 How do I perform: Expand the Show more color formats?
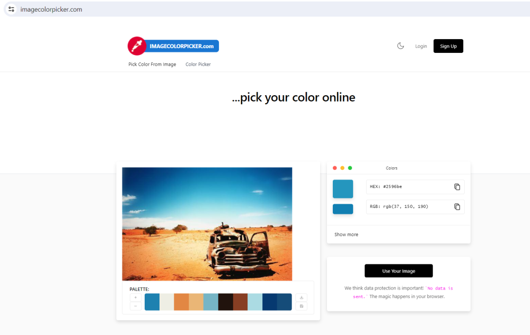pyautogui.click(x=346, y=234)
